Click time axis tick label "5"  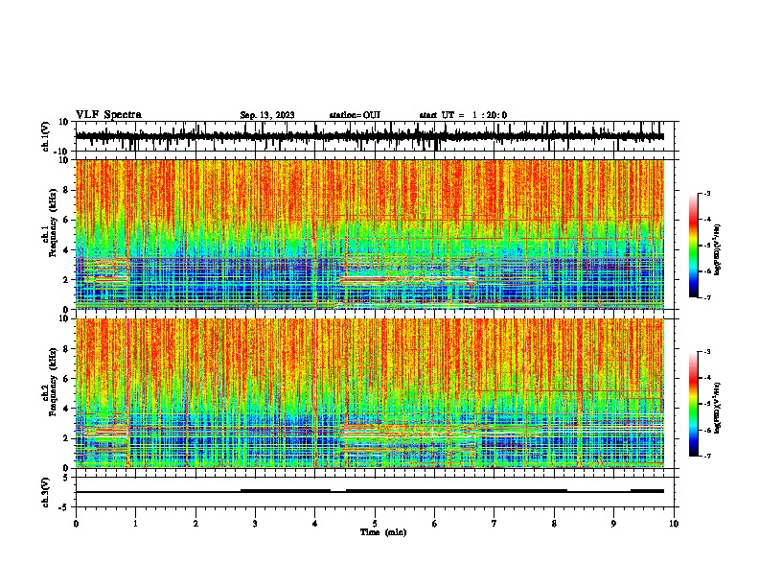(375, 524)
